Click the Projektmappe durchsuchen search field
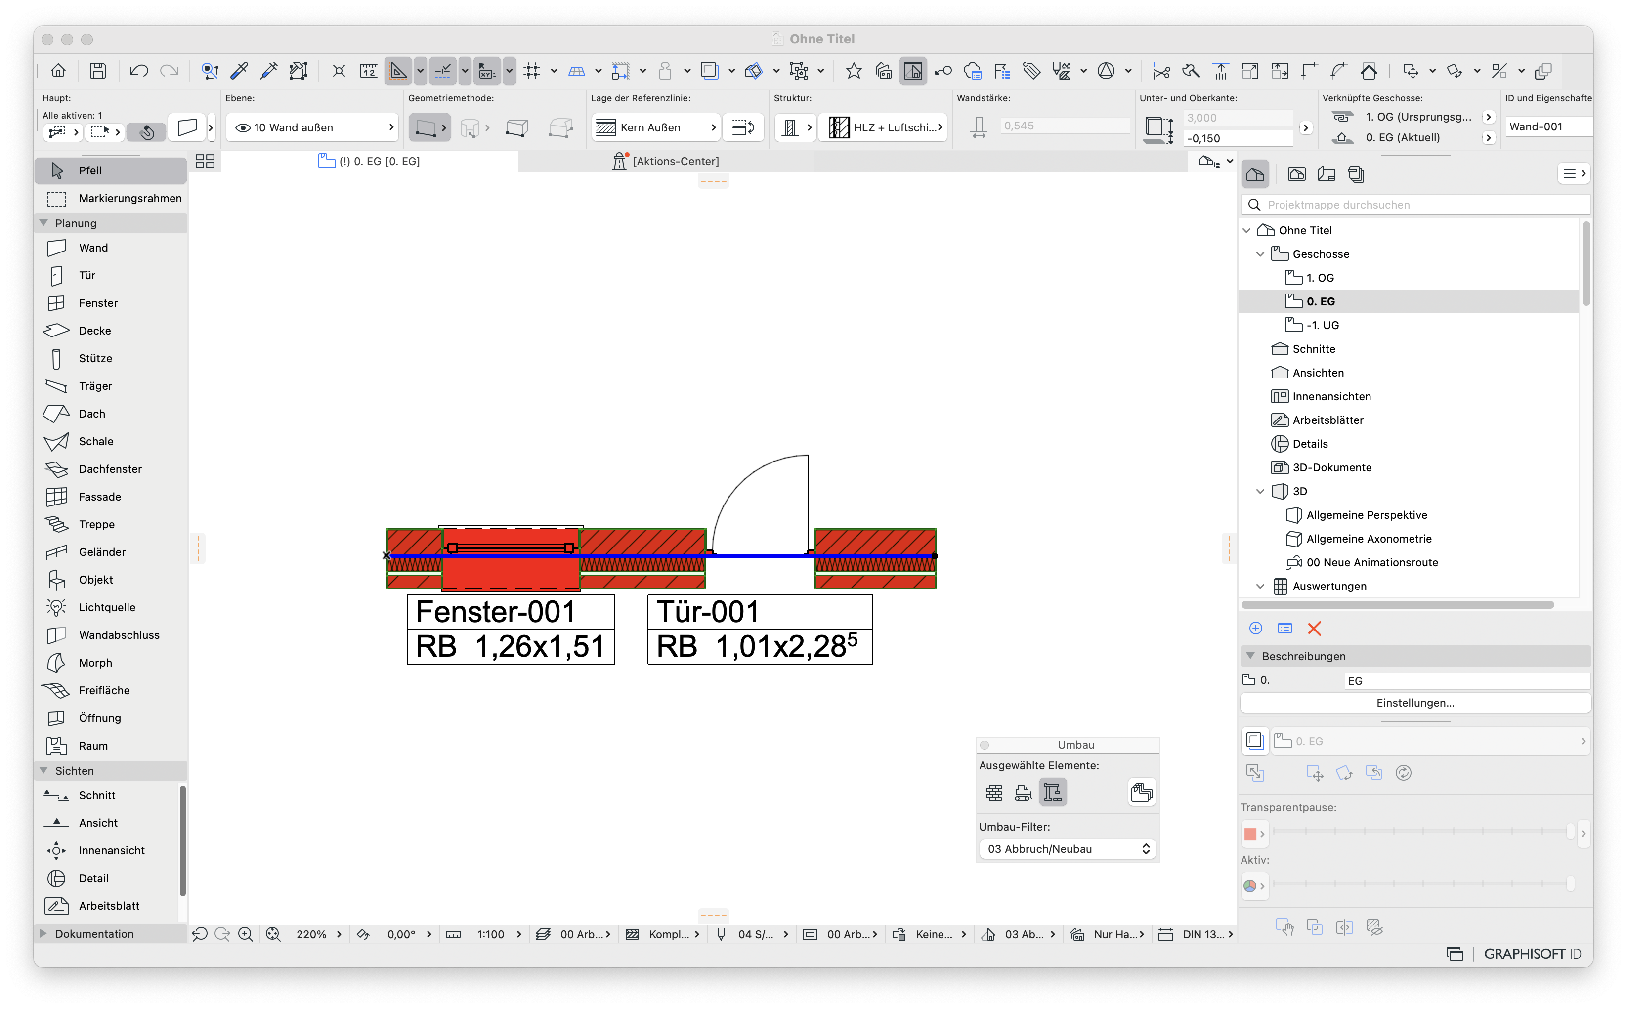 pyautogui.click(x=1416, y=205)
